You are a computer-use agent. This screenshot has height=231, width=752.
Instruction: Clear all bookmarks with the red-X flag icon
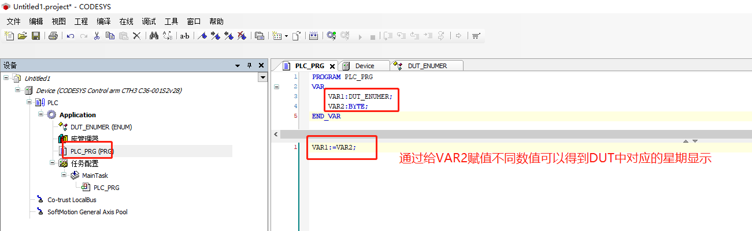click(x=242, y=36)
